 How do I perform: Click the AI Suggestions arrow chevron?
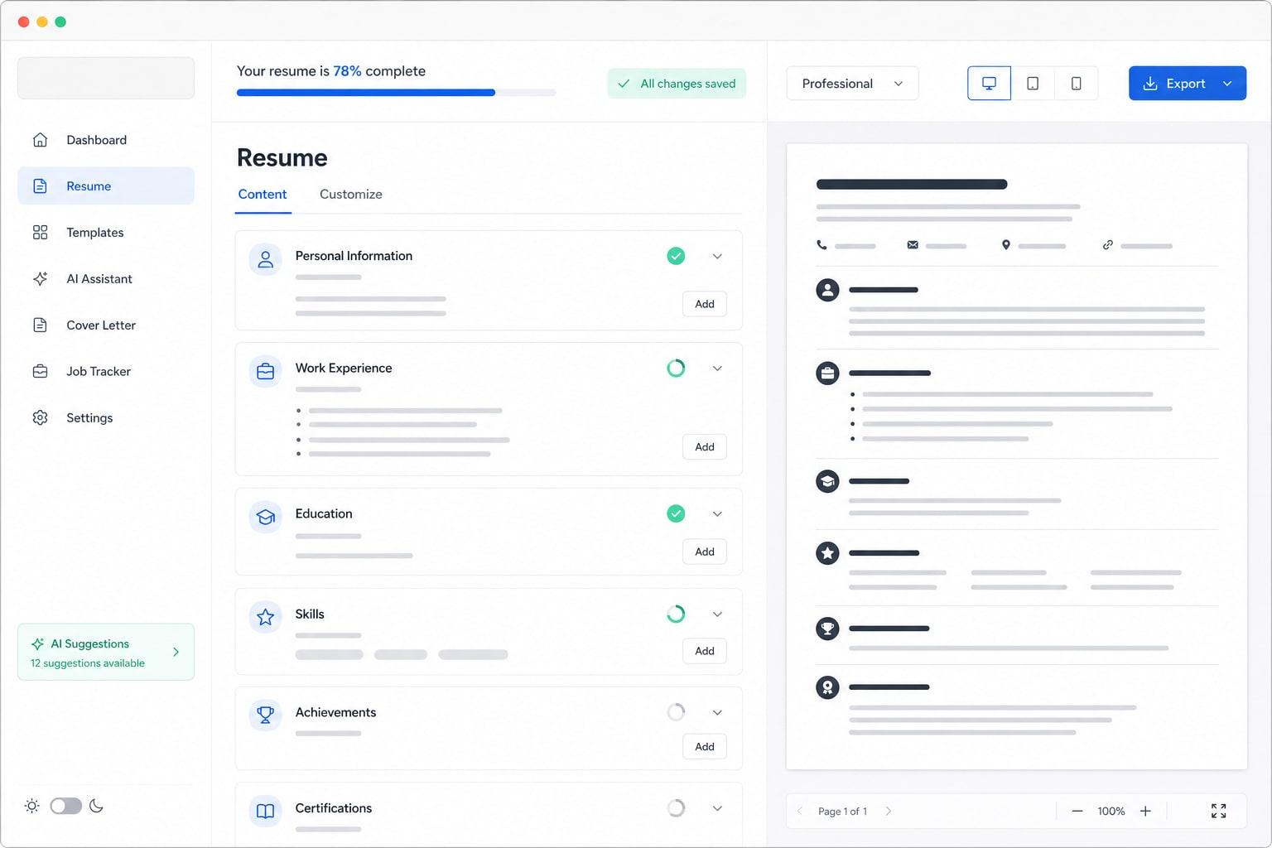[176, 653]
